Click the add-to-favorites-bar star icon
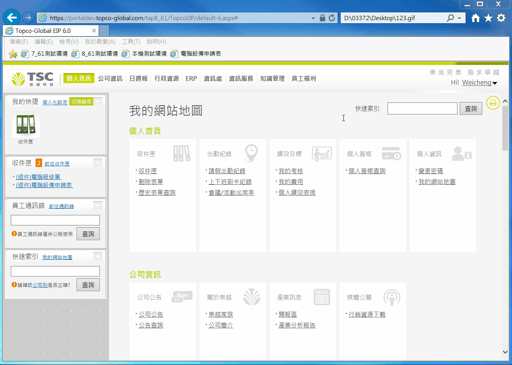 tap(13, 54)
